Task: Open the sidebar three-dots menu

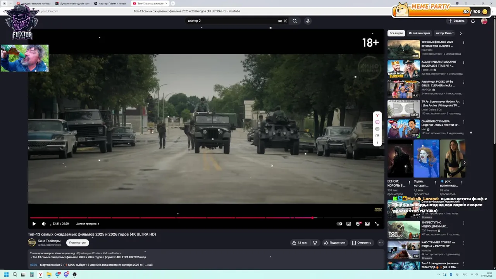Action: 377,142
